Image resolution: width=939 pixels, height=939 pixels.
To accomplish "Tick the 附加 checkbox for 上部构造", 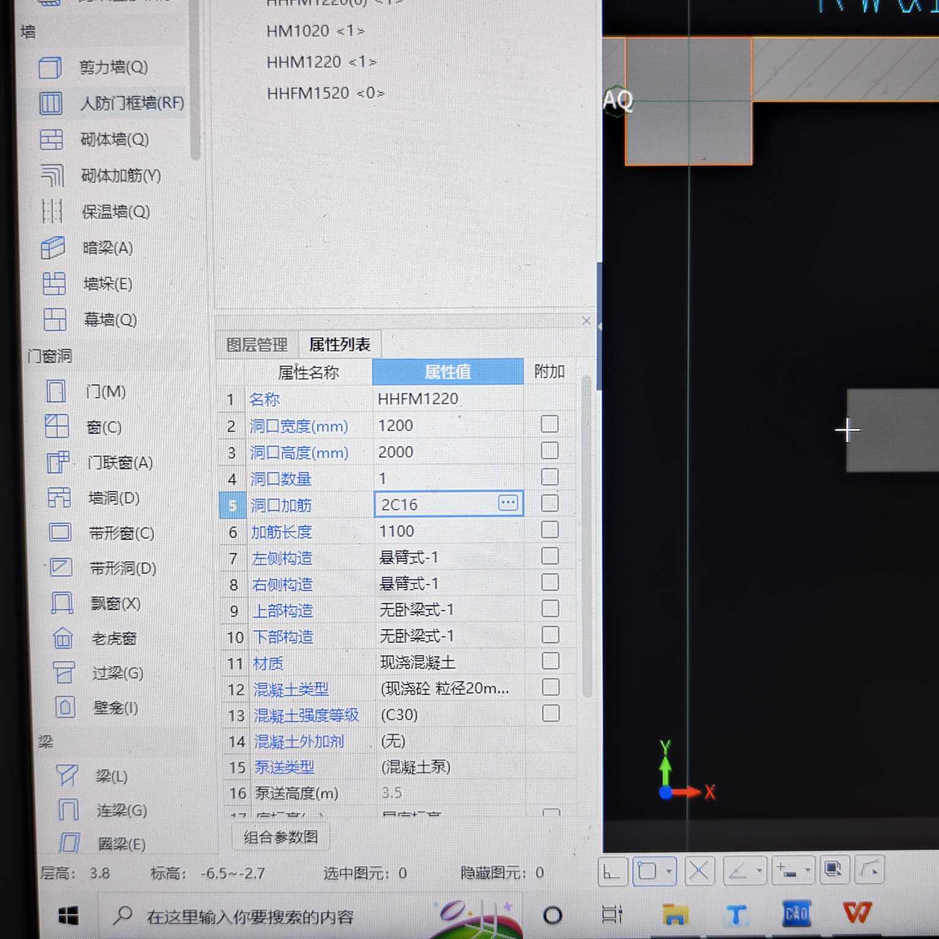I will click(550, 608).
